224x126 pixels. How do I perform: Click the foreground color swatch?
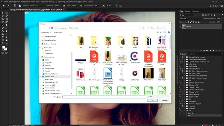click(x=4, y=47)
